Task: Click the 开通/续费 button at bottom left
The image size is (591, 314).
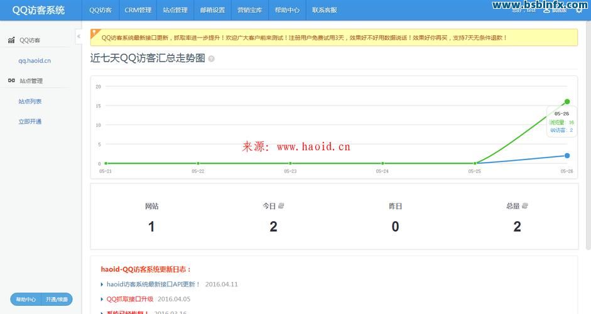Action: tap(57, 300)
